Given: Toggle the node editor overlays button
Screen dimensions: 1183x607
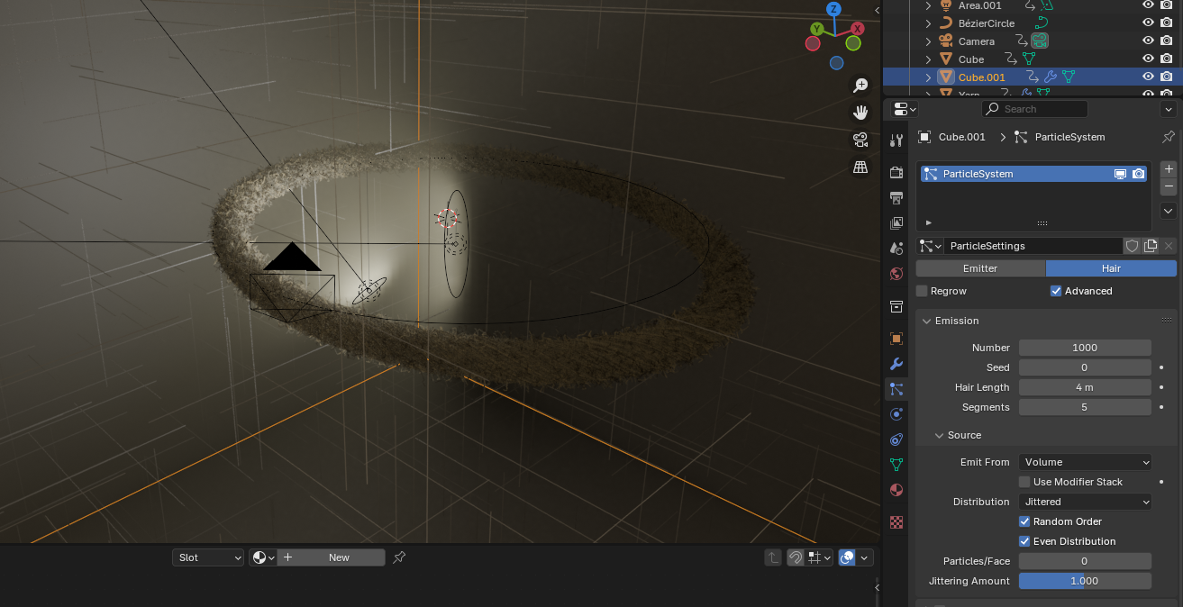Looking at the screenshot, I should pos(847,557).
